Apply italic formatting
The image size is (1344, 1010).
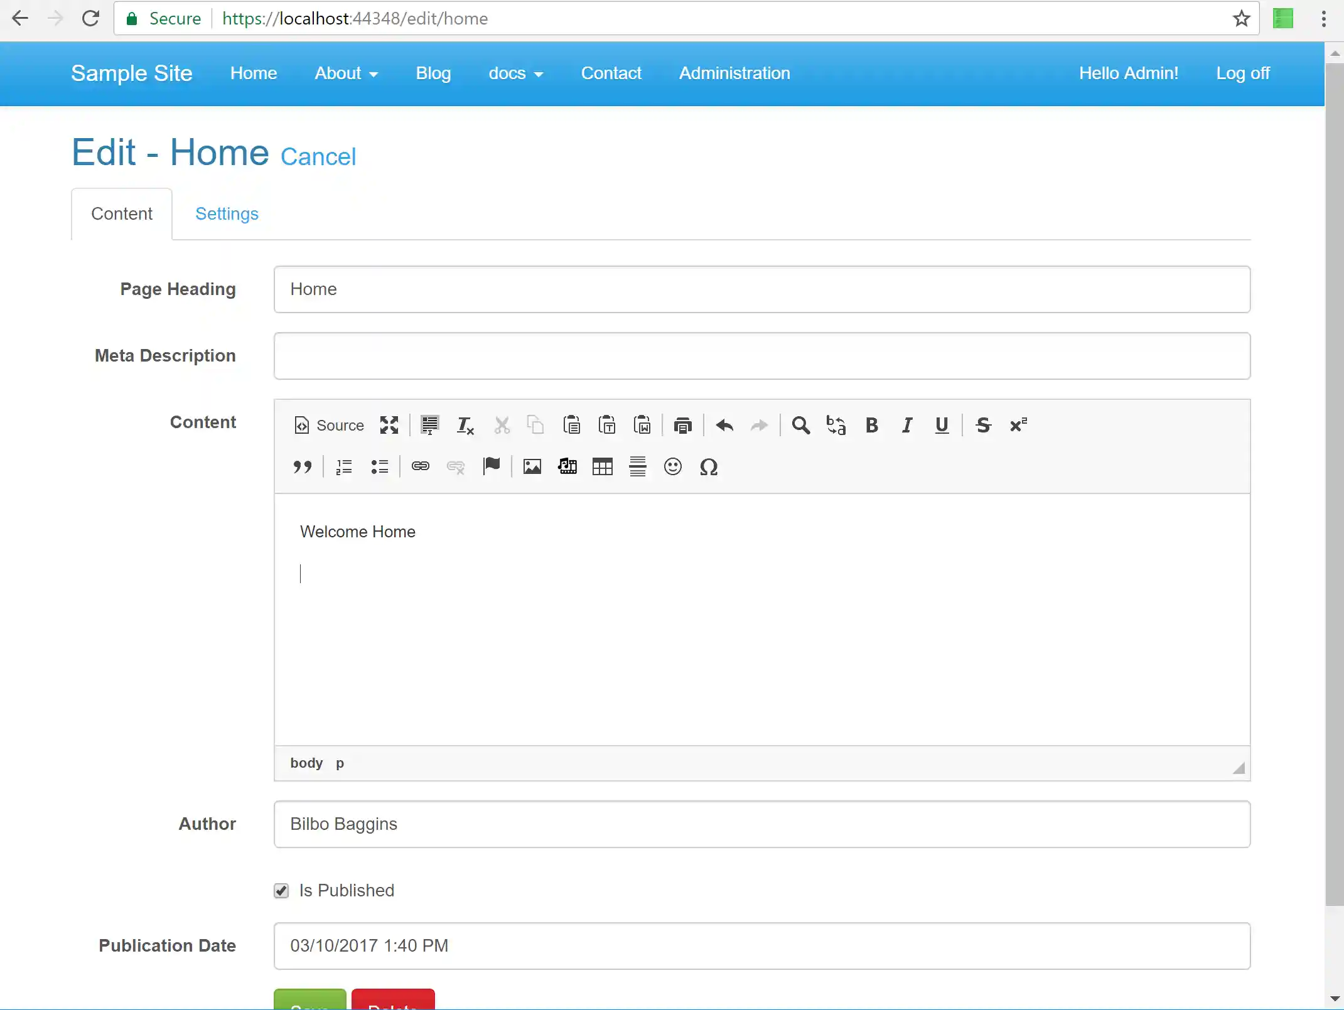tap(906, 425)
